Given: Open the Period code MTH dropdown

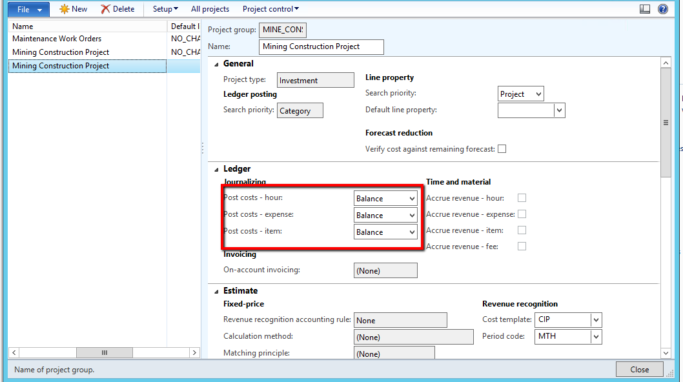Looking at the screenshot, I should (596, 336).
